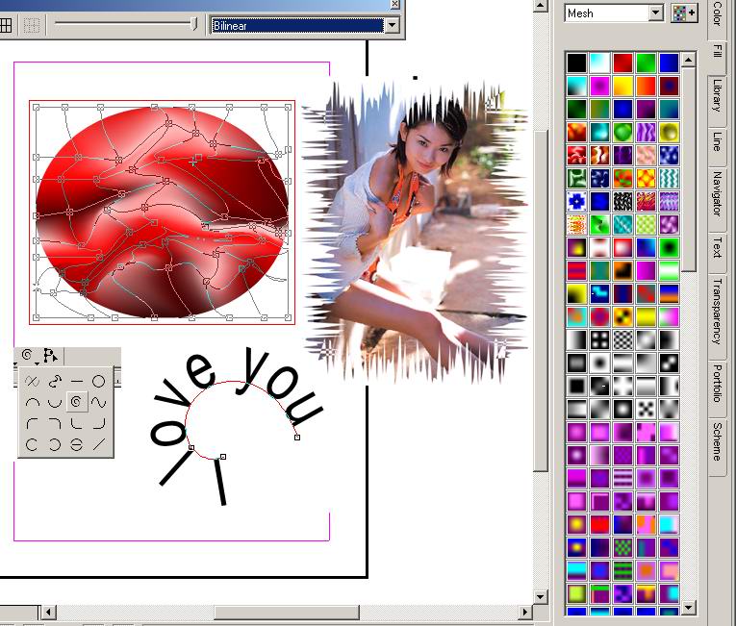Choose the green sphere mesh swatch
This screenshot has height=626, width=736.
tap(622, 132)
